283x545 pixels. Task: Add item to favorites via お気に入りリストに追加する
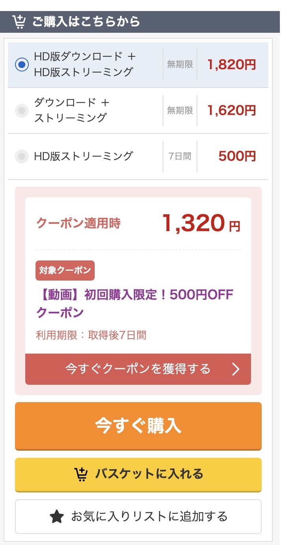pos(138,516)
